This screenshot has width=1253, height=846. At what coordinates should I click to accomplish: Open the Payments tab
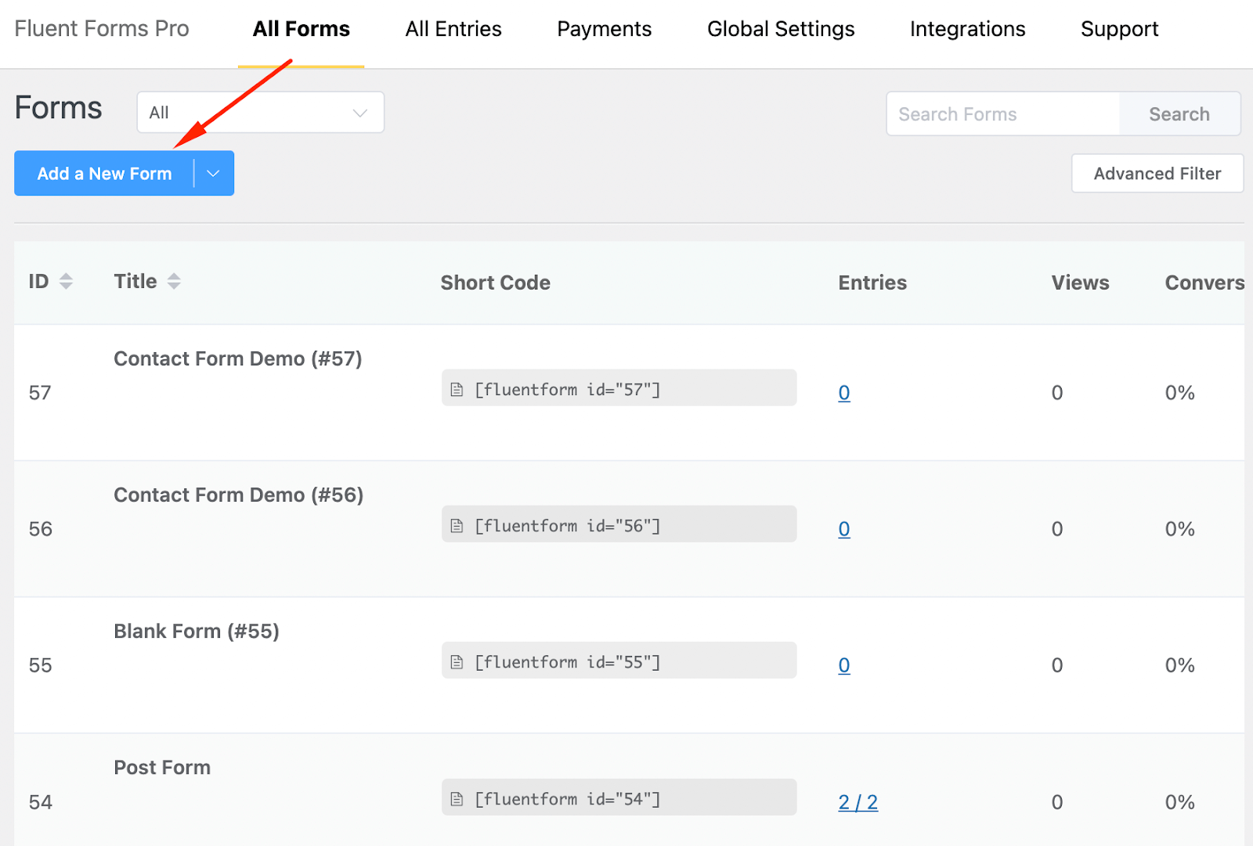pos(604,30)
